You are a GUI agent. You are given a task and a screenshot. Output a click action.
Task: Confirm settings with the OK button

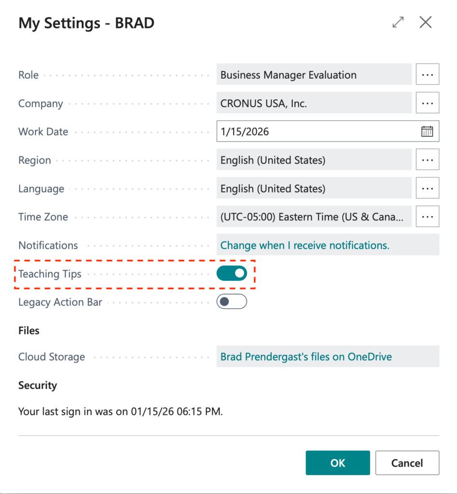337,463
